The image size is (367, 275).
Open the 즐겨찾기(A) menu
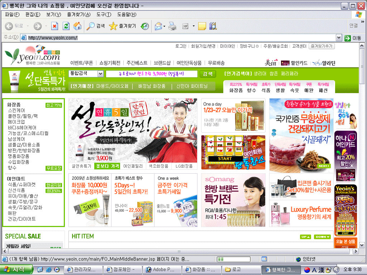tap(78, 14)
